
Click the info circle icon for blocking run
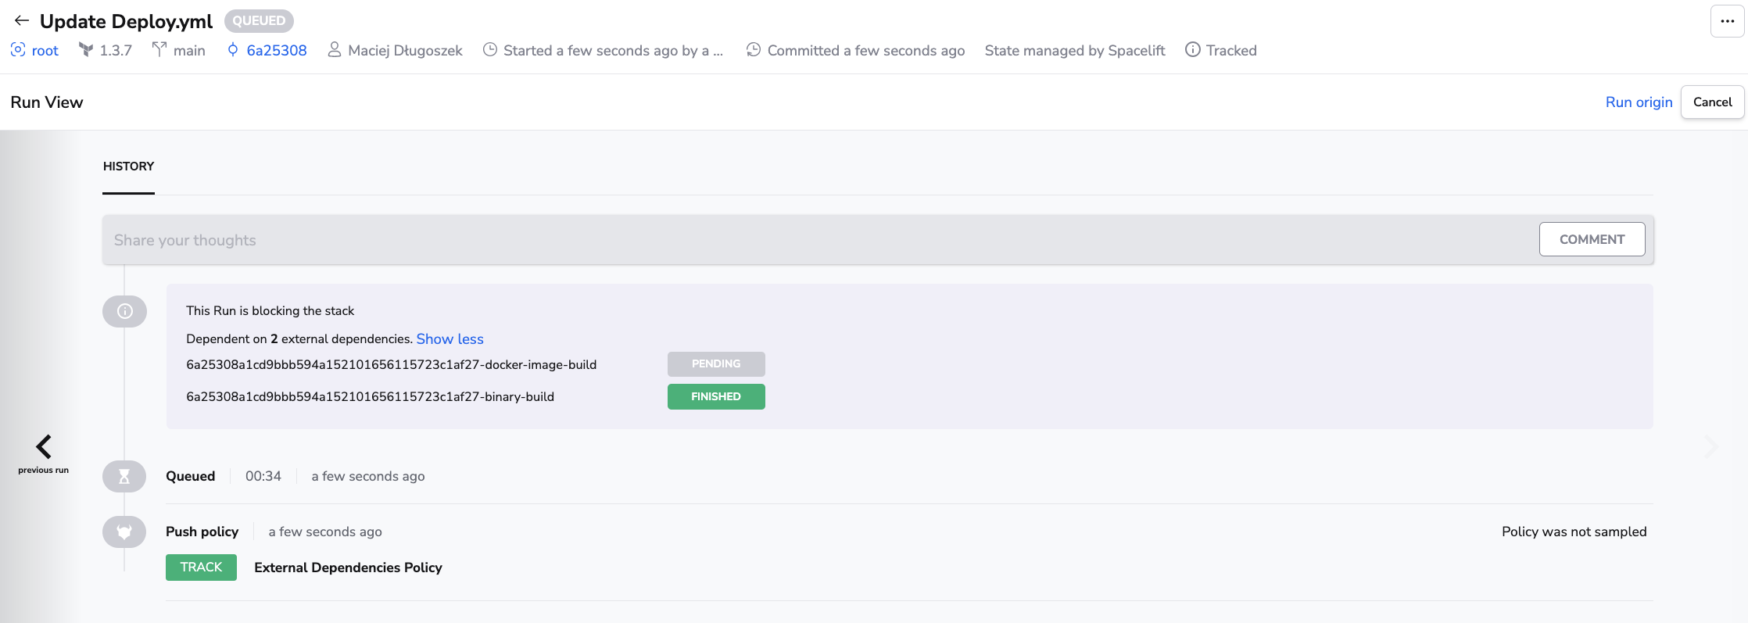pyautogui.click(x=124, y=311)
